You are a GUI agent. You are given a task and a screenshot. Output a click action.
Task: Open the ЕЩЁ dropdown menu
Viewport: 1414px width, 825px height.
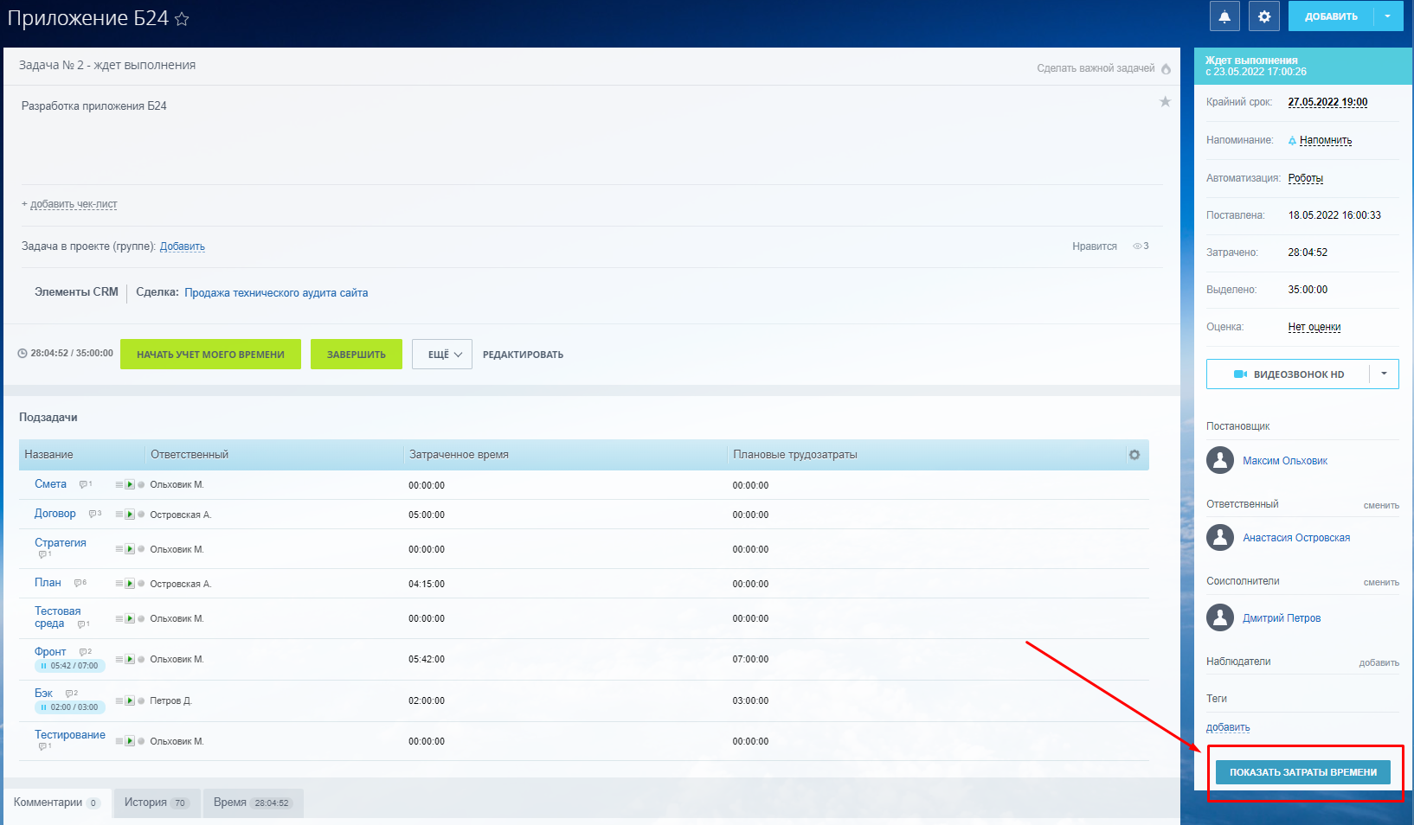[442, 355]
